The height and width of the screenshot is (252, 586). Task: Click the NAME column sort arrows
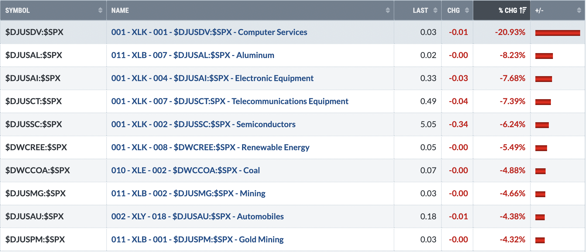click(388, 10)
